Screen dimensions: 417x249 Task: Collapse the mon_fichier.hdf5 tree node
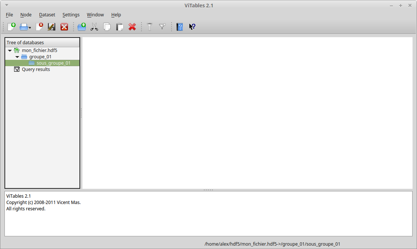pyautogui.click(x=10, y=51)
